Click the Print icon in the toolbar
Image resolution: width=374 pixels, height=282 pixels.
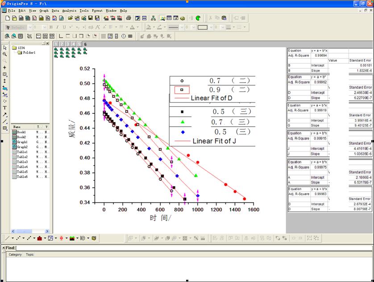point(129,18)
